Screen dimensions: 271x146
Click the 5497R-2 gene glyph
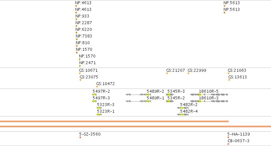(94, 95)
